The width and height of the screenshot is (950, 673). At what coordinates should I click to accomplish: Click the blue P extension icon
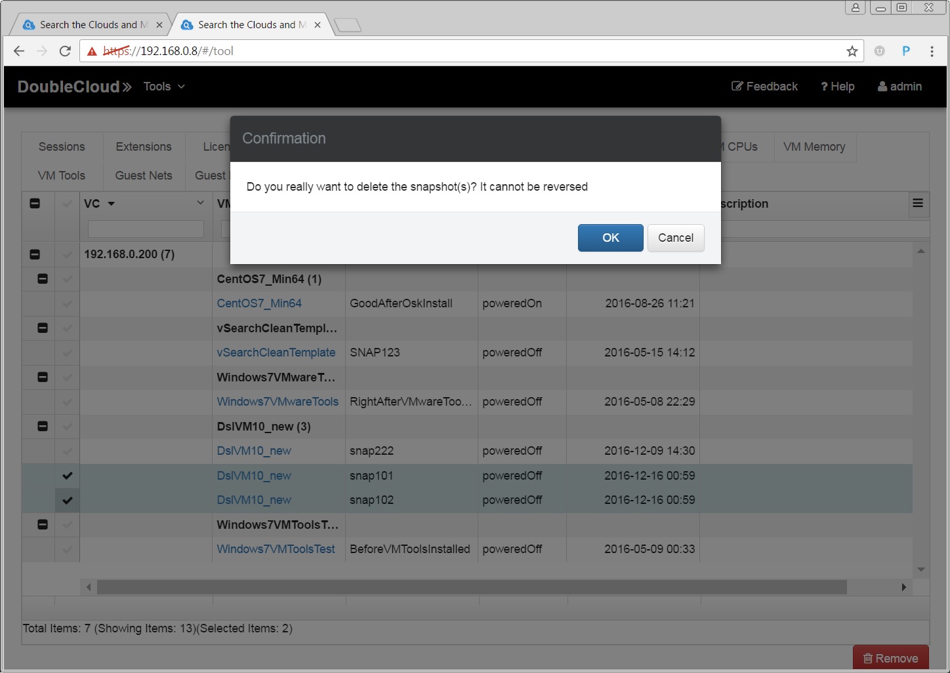click(906, 51)
